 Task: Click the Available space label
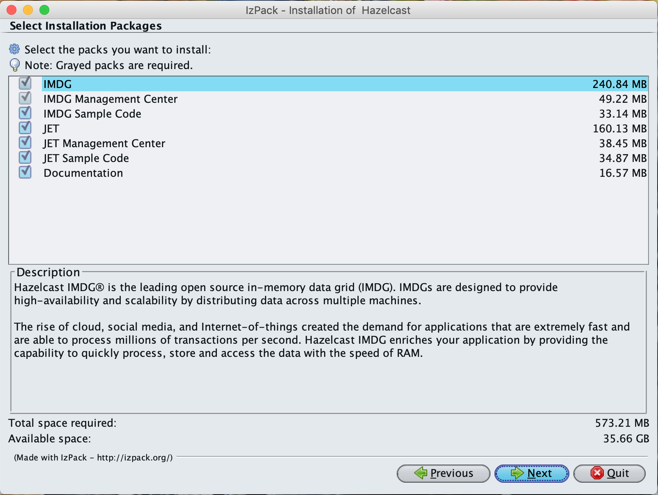[x=50, y=439]
